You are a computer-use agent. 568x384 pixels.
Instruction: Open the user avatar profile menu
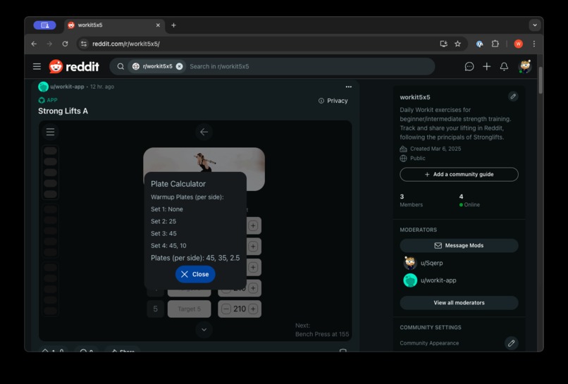(525, 66)
